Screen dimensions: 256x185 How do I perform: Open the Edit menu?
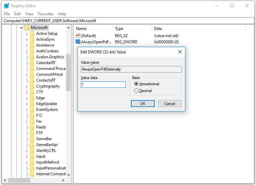18,14
